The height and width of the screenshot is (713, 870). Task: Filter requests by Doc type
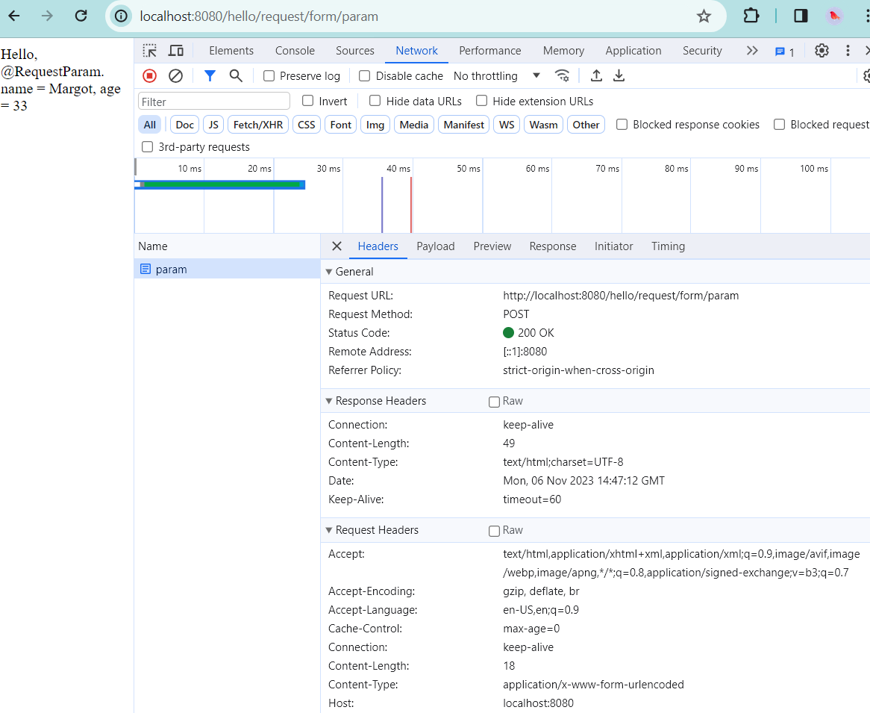(185, 125)
